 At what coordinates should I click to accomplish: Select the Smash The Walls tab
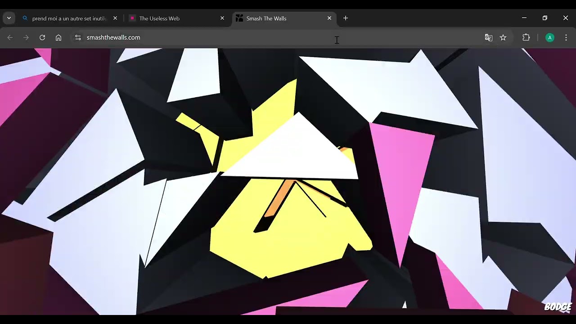283,18
